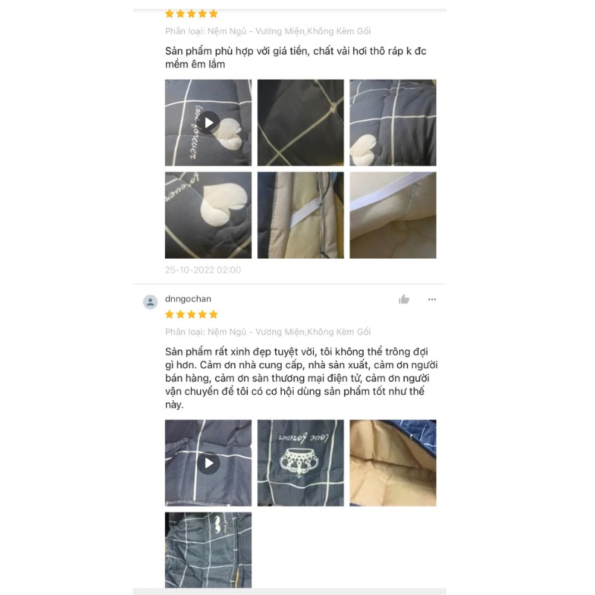Click dnngochan's product variation text
Image resolution: width=595 pixels, height=595 pixels.
pyautogui.click(x=268, y=332)
